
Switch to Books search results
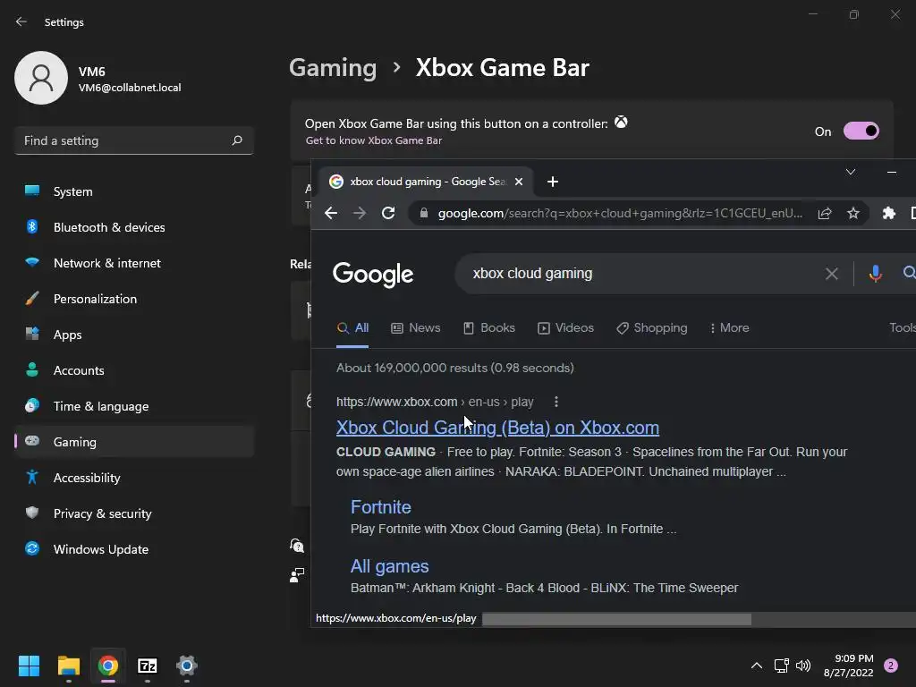tap(489, 327)
